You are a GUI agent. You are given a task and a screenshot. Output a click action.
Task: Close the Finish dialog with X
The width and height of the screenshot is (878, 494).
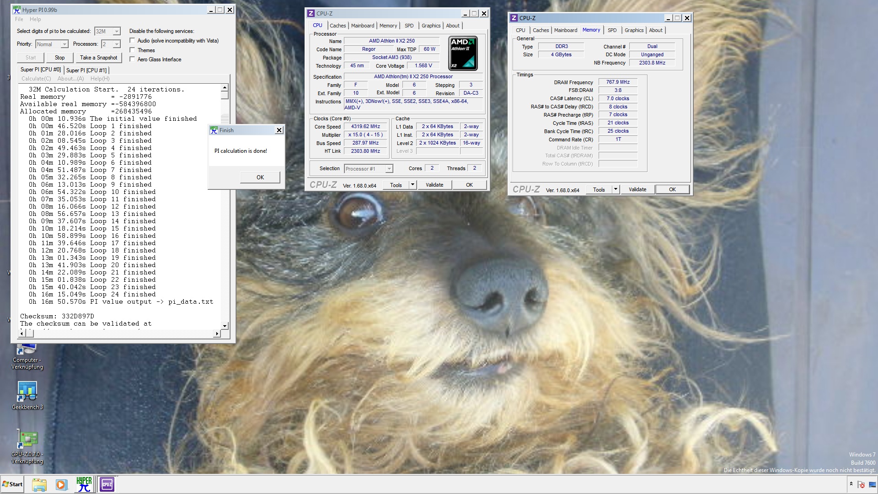(279, 130)
